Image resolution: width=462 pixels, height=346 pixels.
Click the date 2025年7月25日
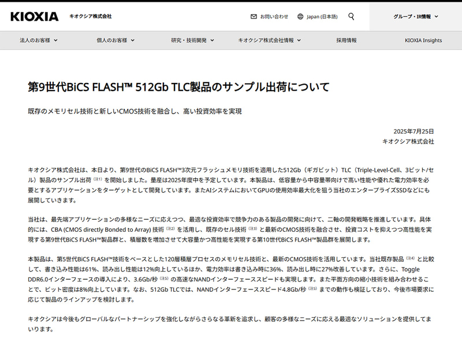[413, 131]
